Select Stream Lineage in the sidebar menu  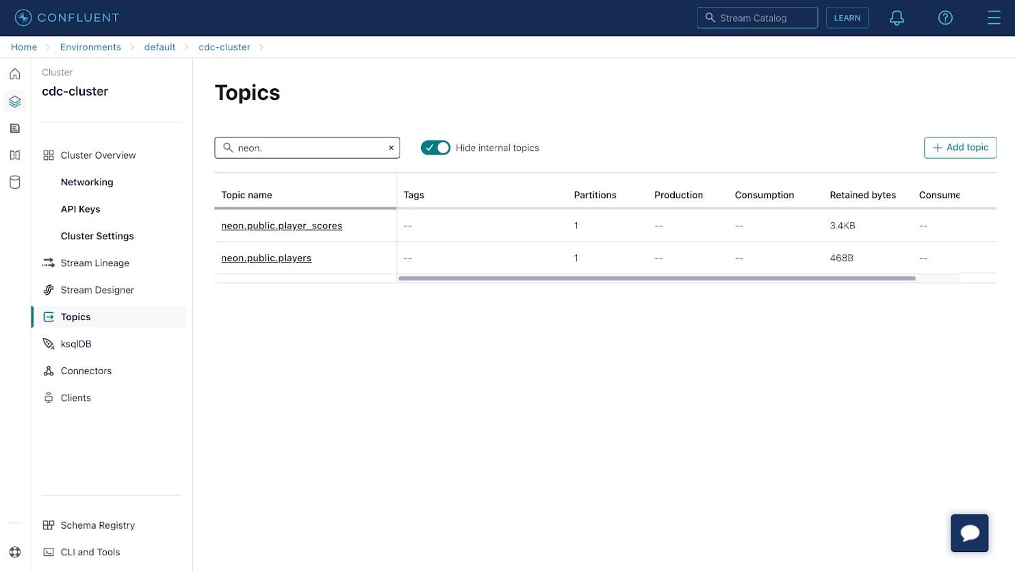point(95,263)
